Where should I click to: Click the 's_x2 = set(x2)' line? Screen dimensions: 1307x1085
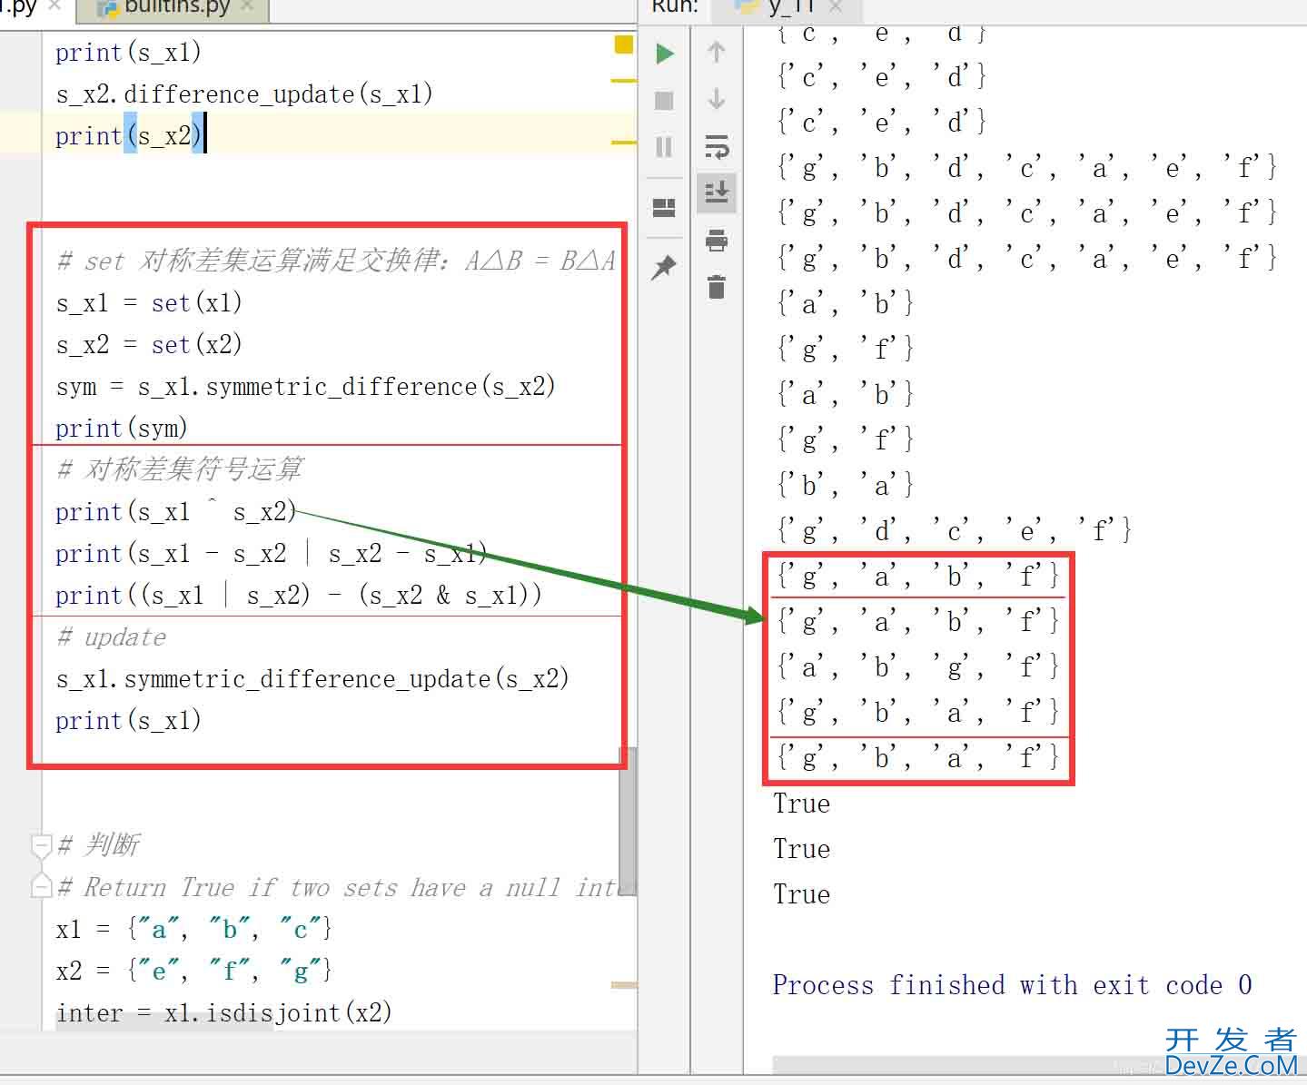[149, 345]
